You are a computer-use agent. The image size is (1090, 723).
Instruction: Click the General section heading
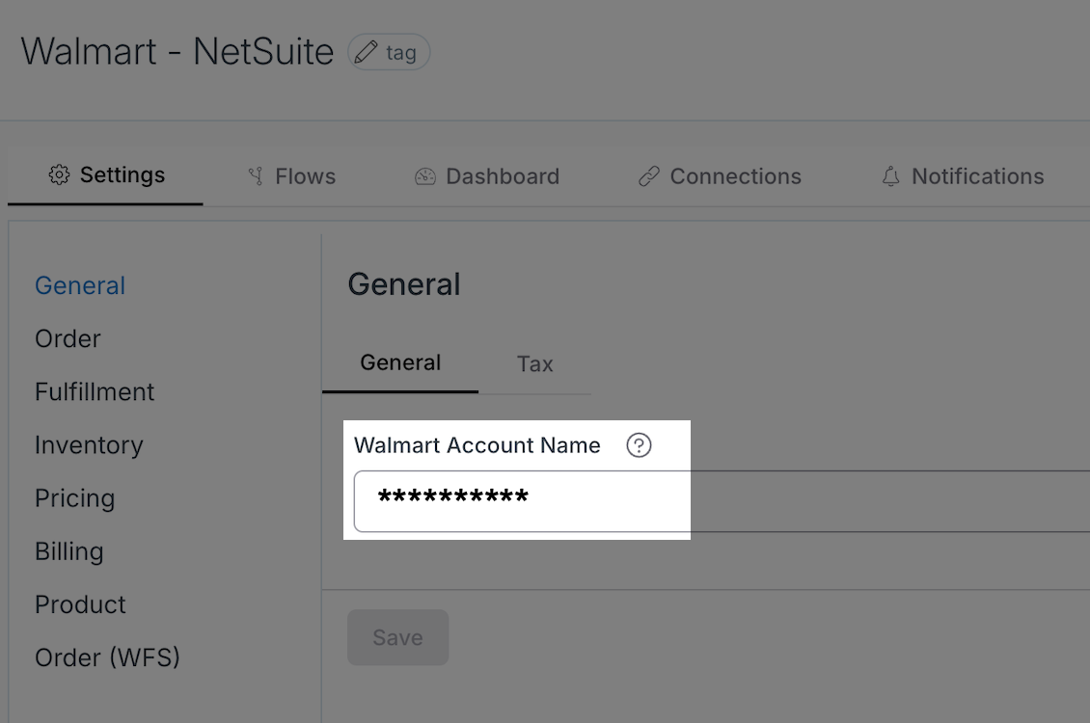click(x=404, y=284)
